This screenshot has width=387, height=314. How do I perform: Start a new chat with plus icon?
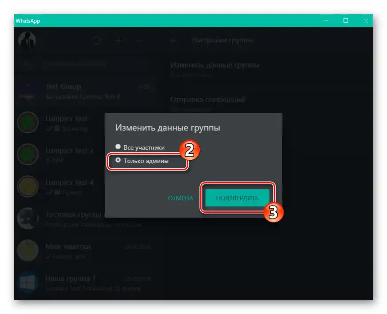(119, 40)
